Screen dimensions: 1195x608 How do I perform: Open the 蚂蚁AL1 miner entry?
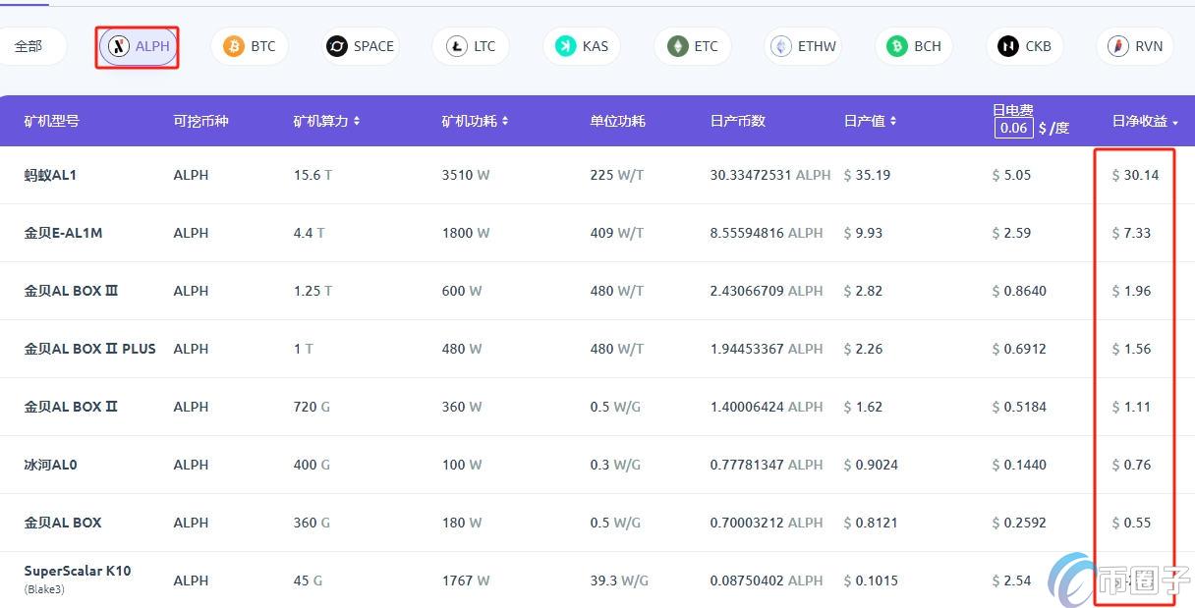click(50, 175)
